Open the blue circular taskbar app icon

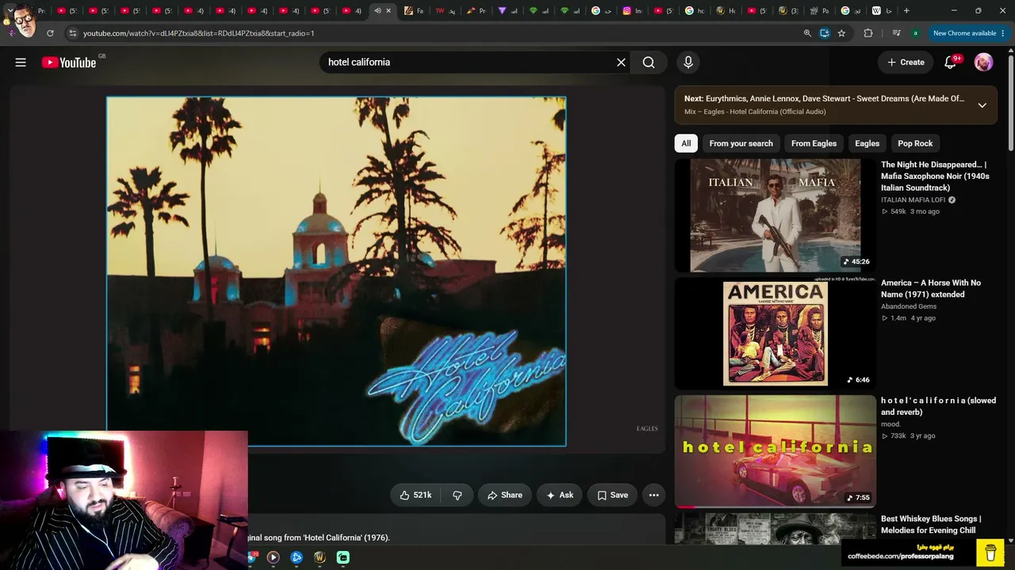297,557
